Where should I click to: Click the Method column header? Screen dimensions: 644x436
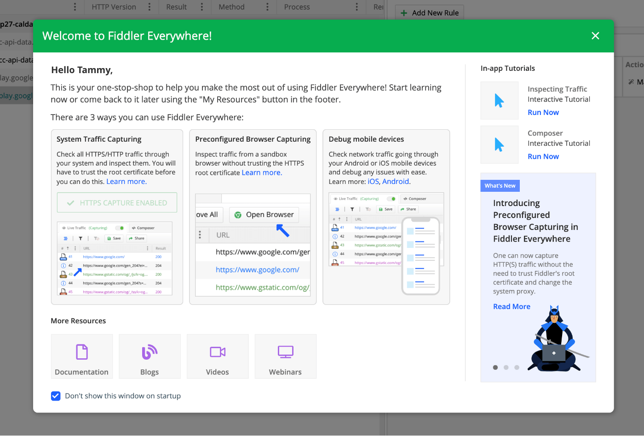tap(232, 7)
